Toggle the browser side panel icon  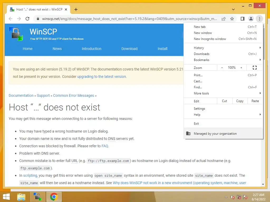point(243,19)
